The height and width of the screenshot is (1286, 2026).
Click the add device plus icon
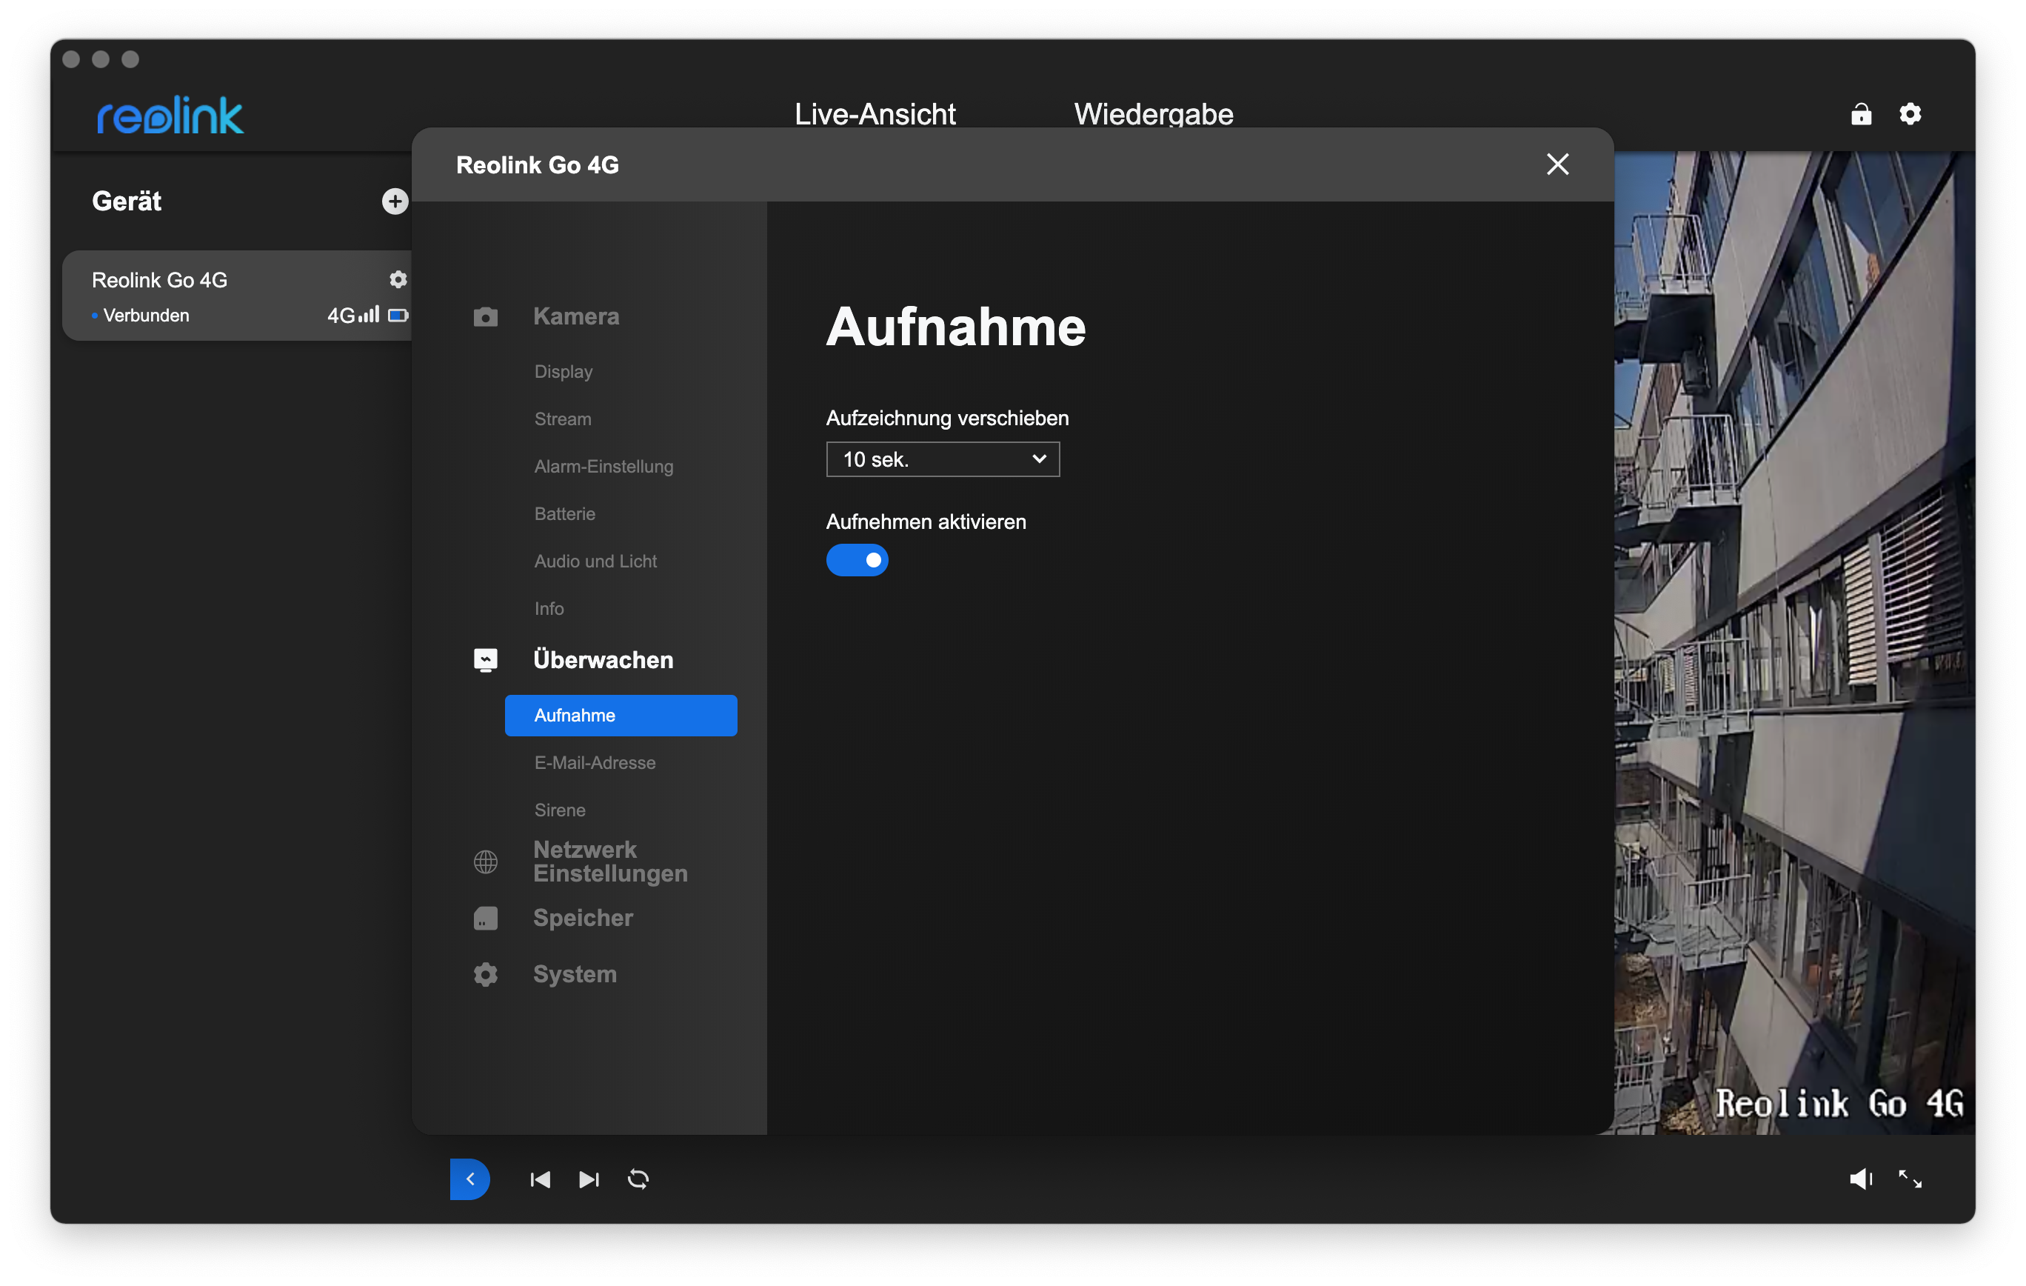(x=395, y=201)
